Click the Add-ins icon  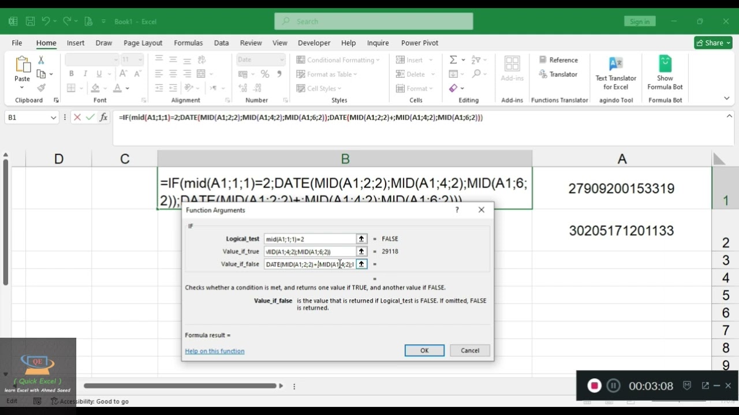pos(512,68)
